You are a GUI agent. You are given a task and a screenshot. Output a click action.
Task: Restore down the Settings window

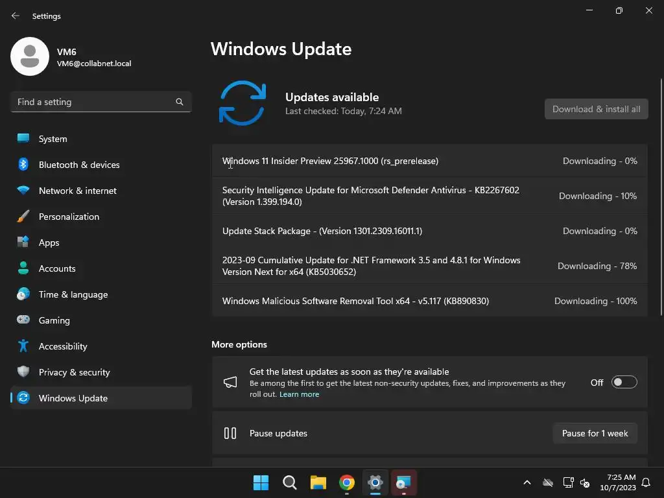tap(619, 10)
